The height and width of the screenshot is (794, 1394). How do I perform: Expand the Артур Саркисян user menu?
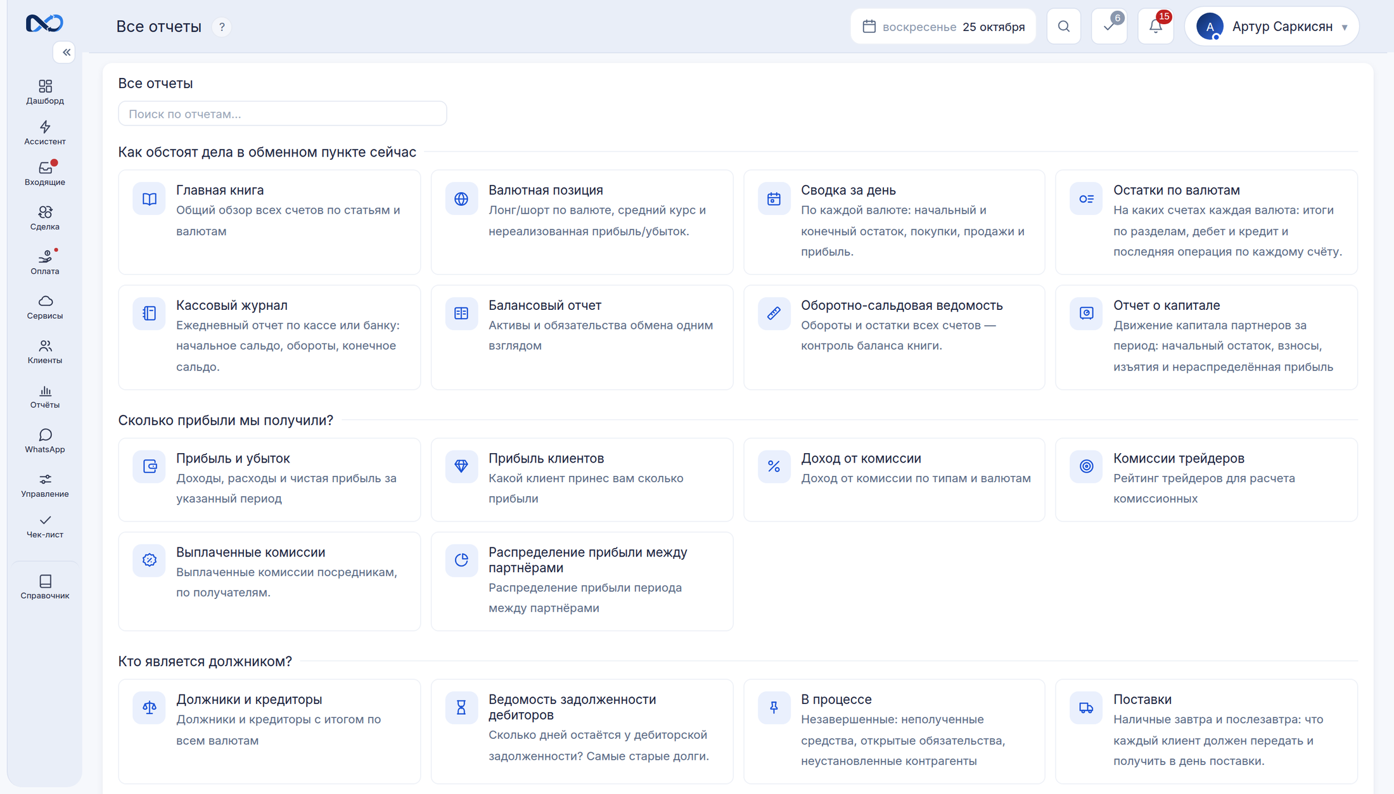(1272, 27)
